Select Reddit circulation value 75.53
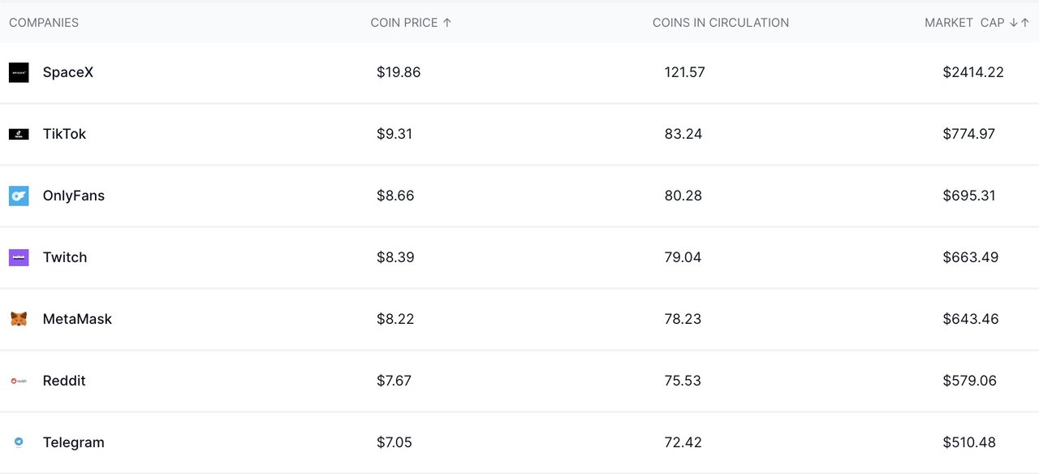This screenshot has height=474, width=1039. 683,381
